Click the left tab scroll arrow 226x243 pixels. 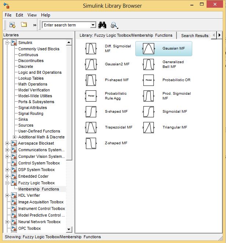(214, 35)
